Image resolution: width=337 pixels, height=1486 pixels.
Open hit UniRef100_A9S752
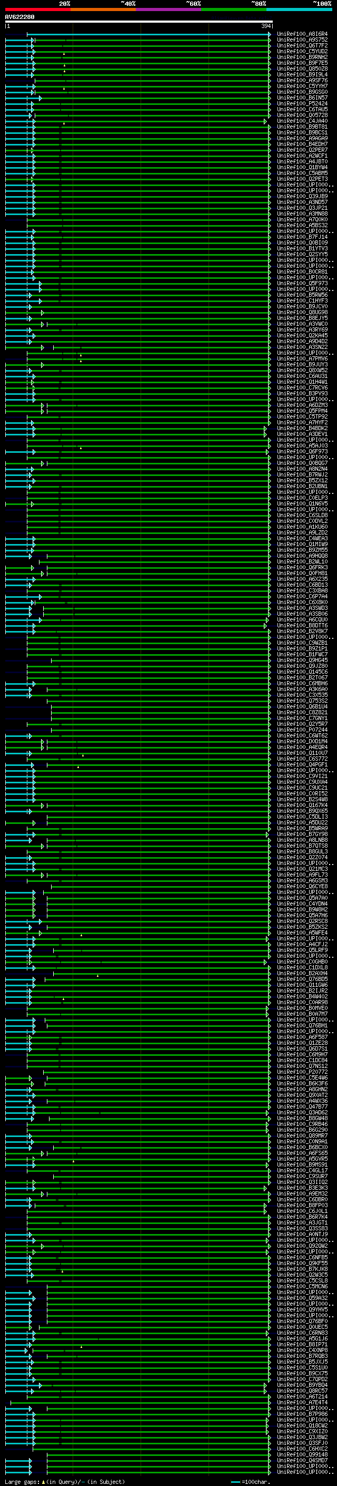302,40
